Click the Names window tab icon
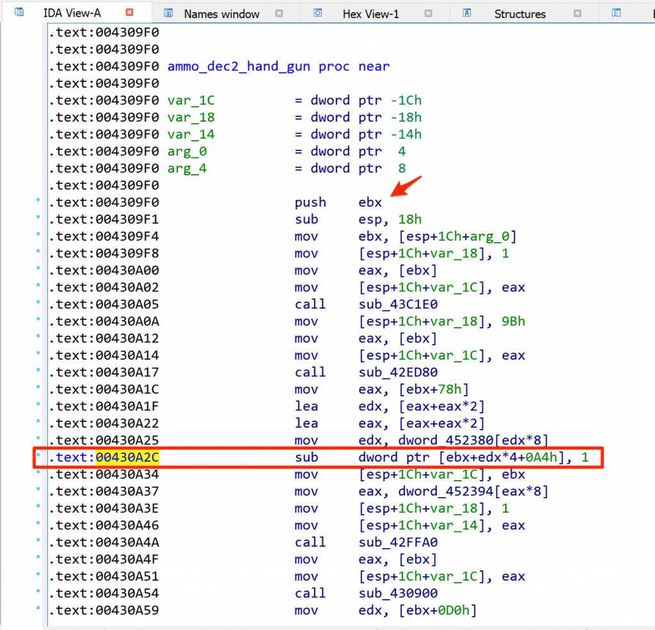This screenshot has height=630, width=655. [168, 13]
